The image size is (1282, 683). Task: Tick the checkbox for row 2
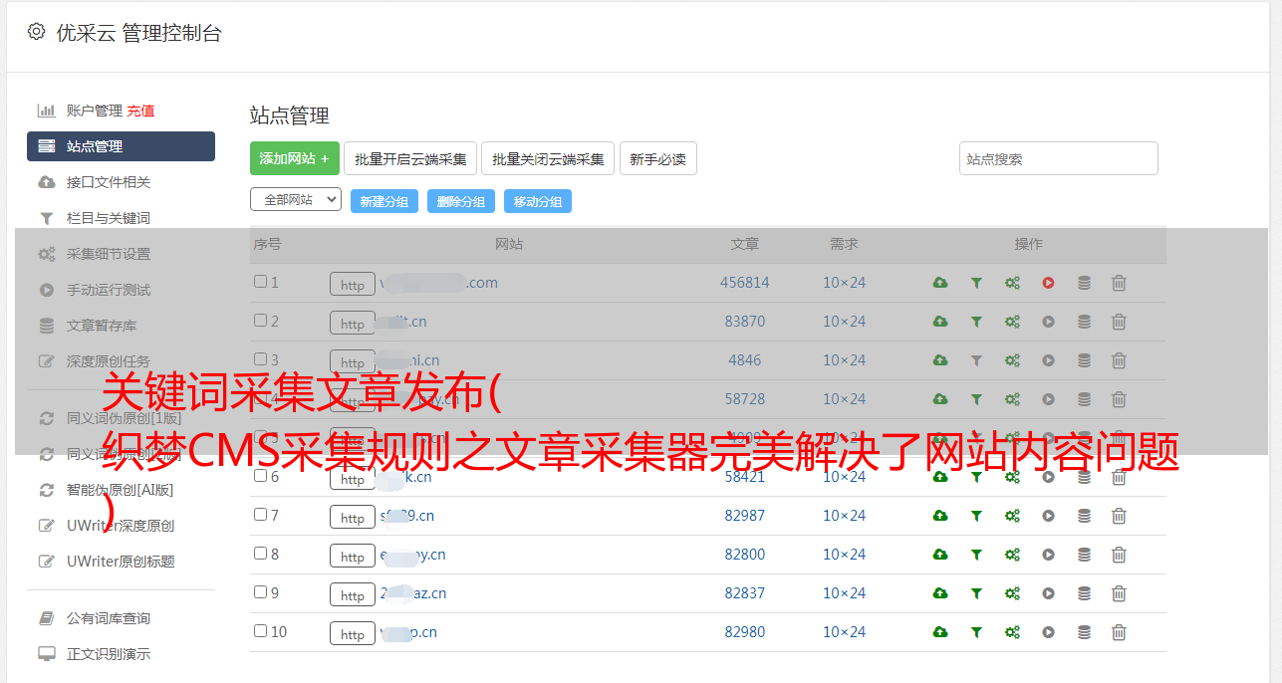pos(260,321)
